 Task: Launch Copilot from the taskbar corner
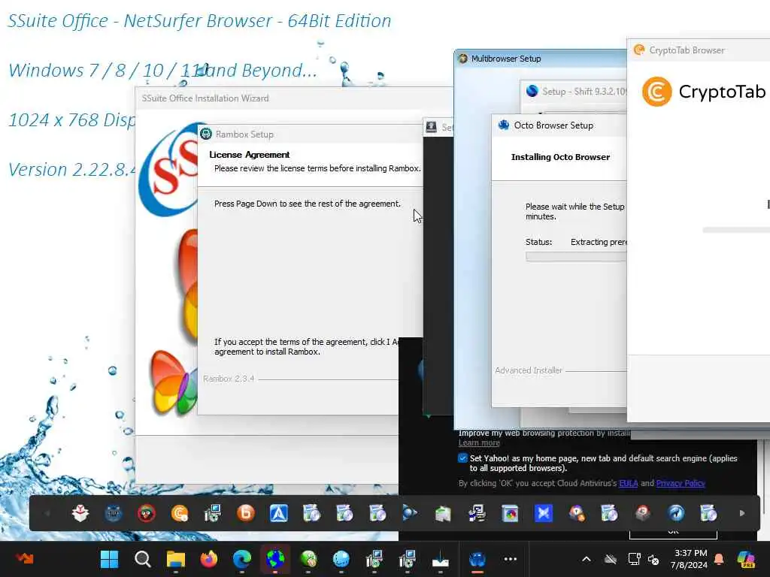(746, 559)
